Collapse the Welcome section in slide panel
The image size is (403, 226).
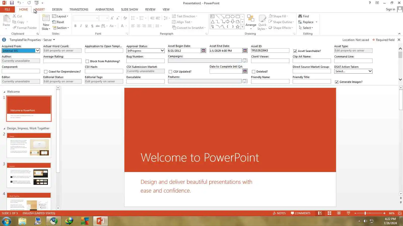[x=4, y=92]
